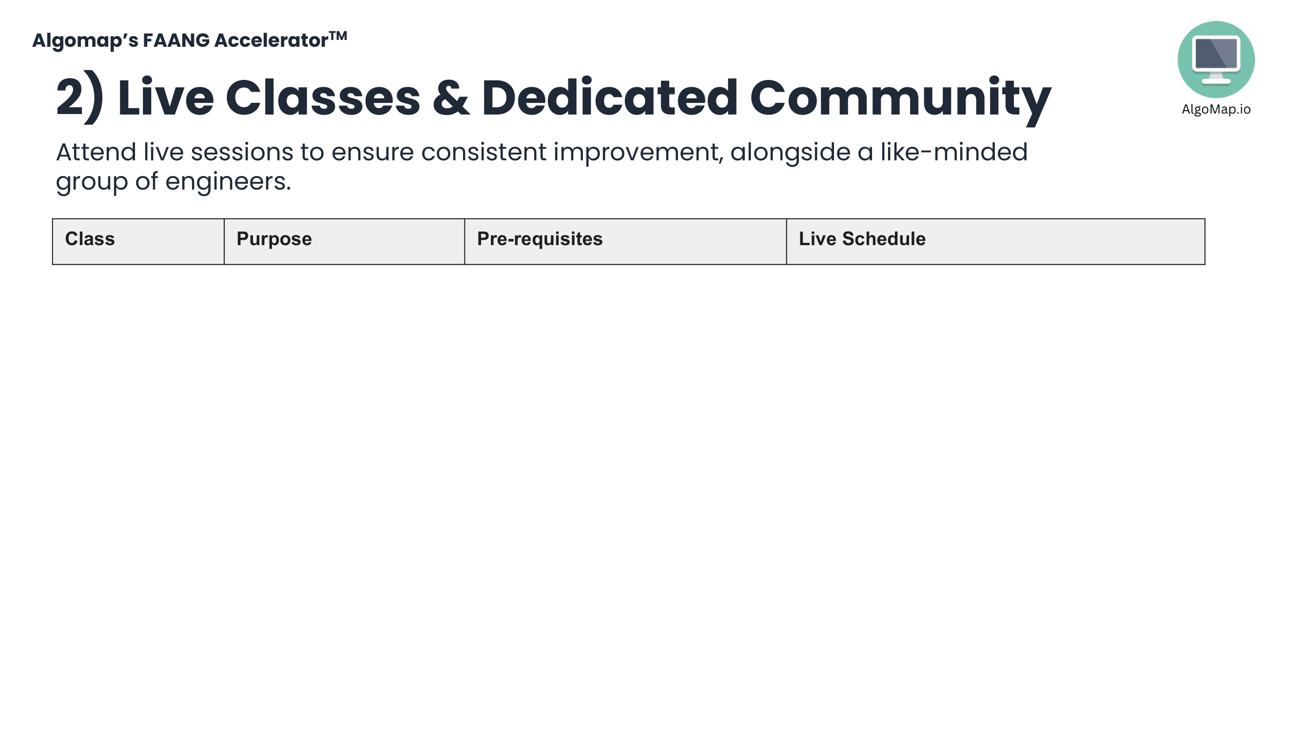This screenshot has height=731, width=1300.
Task: Click the word "like-minded" in the subtitle
Action: (953, 153)
